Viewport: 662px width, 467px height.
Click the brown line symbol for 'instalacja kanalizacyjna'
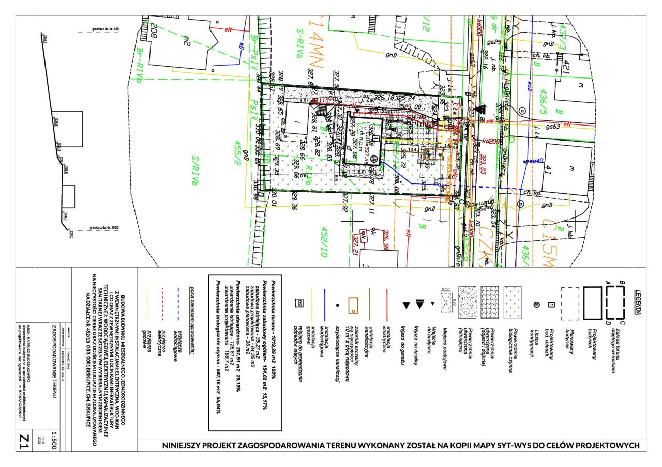[370, 304]
